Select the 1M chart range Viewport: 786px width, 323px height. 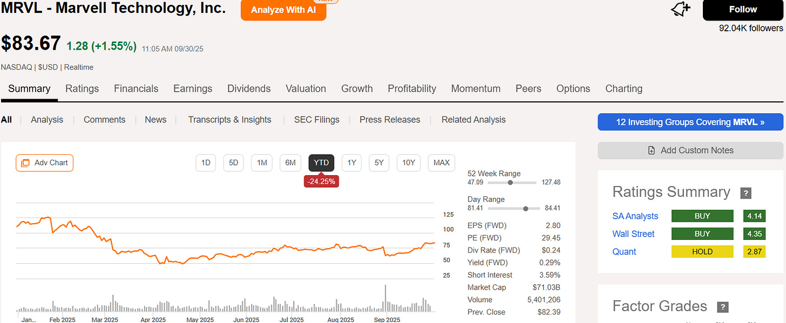coord(262,163)
